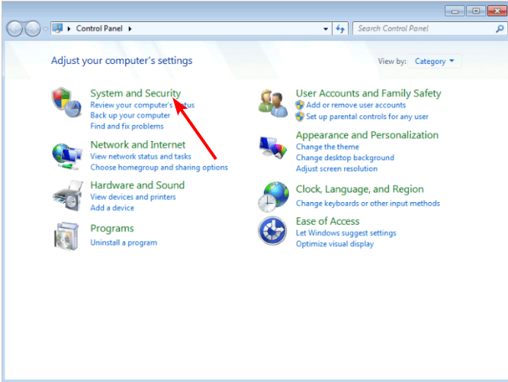Click Change keyboards or other input methods
Screen dimensions: 508x382
coord(368,204)
